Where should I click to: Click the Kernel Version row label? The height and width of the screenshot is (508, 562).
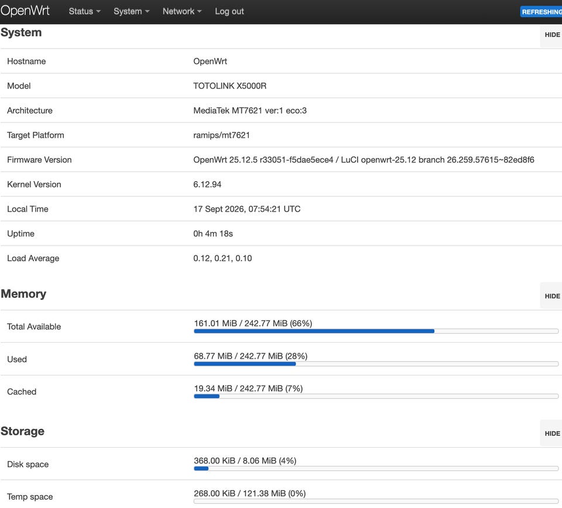tap(34, 185)
